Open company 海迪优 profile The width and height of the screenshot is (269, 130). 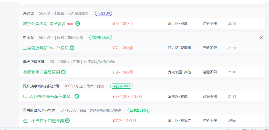pyautogui.click(x=28, y=13)
